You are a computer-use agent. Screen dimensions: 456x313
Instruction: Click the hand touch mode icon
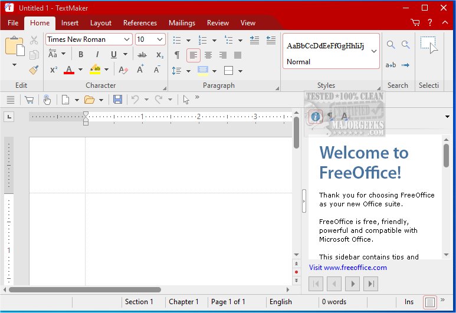click(x=47, y=100)
